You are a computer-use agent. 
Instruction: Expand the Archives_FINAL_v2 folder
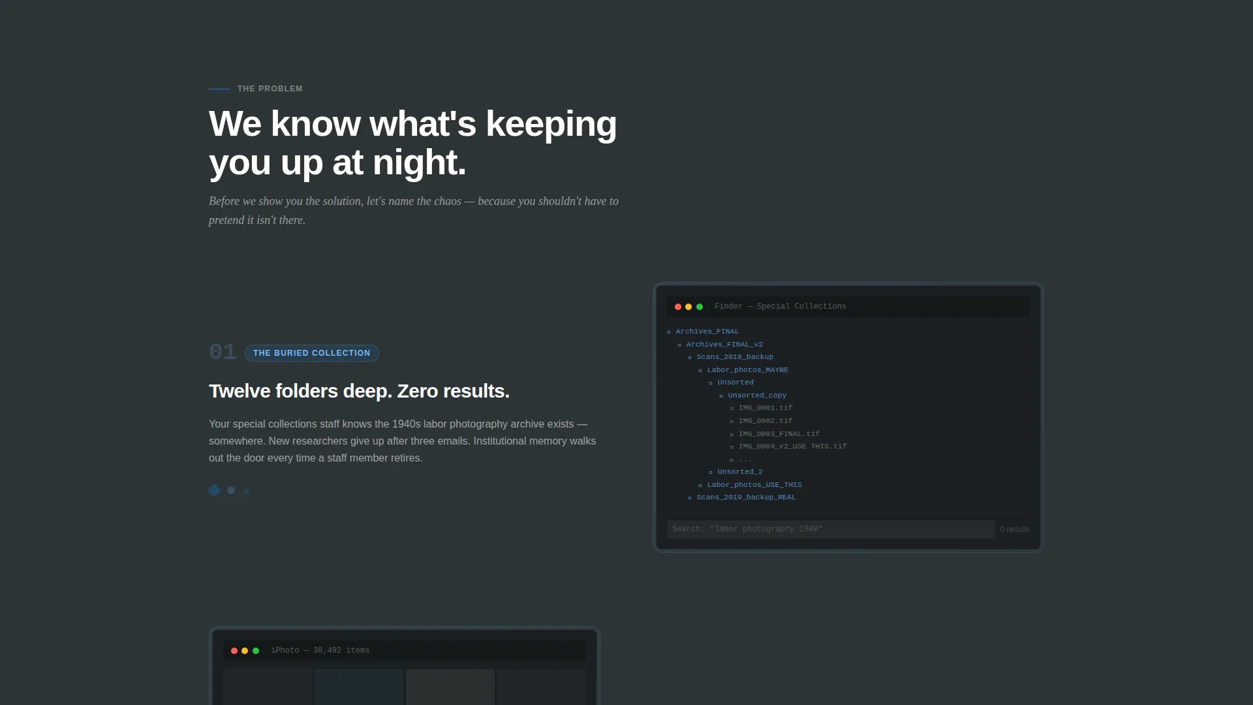(720, 345)
